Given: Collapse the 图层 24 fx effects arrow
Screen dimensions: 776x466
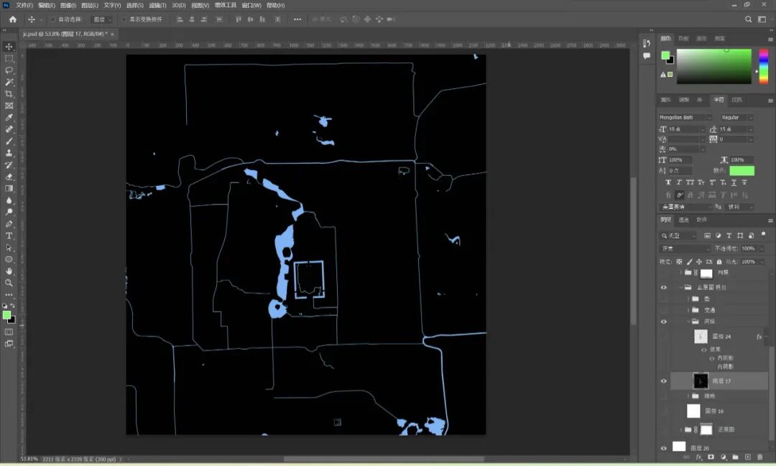Looking at the screenshot, I should (x=766, y=337).
